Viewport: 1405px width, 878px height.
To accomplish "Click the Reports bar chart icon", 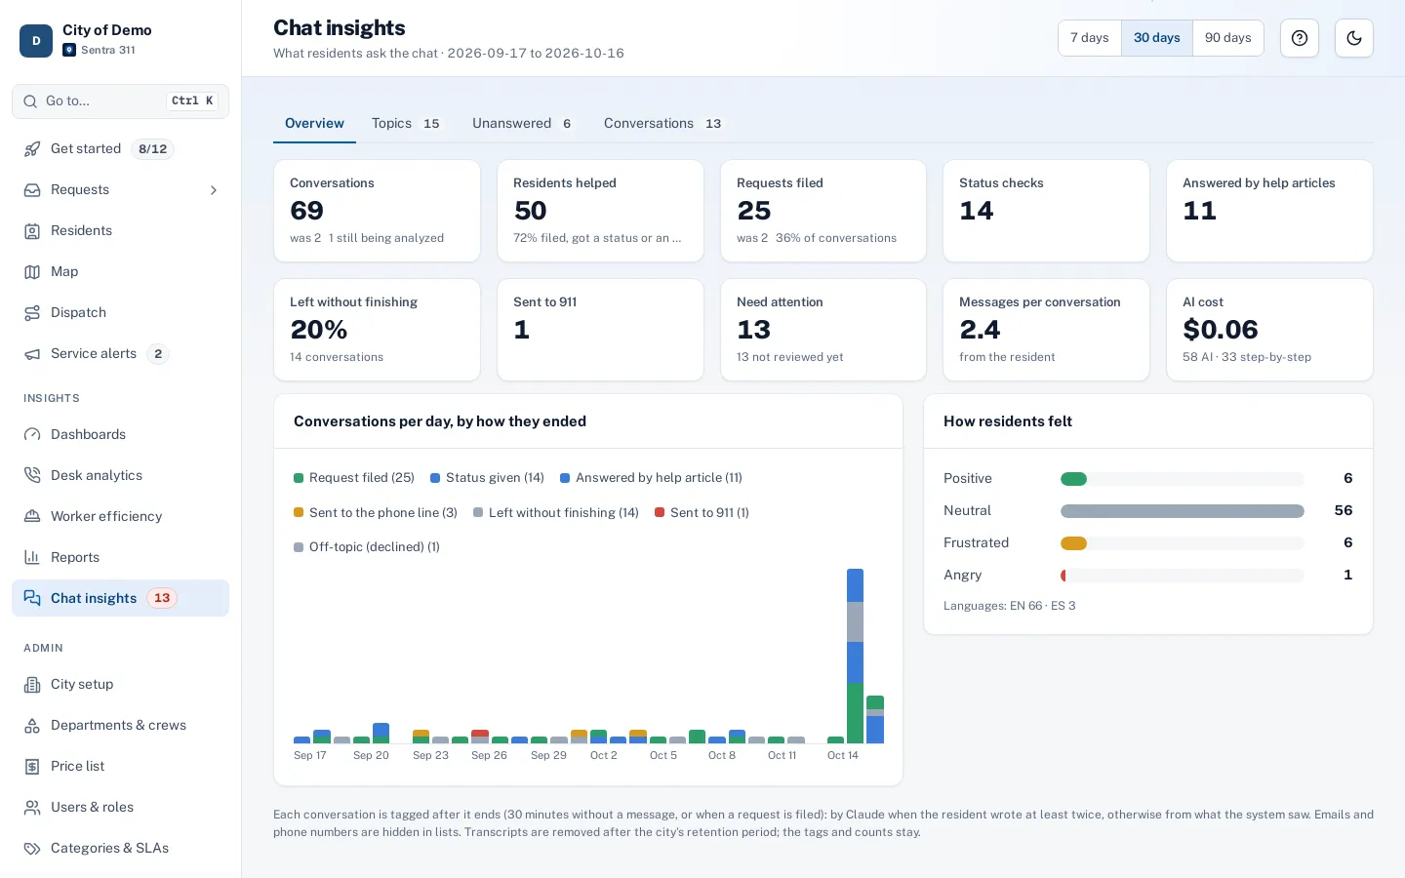I will click(32, 558).
